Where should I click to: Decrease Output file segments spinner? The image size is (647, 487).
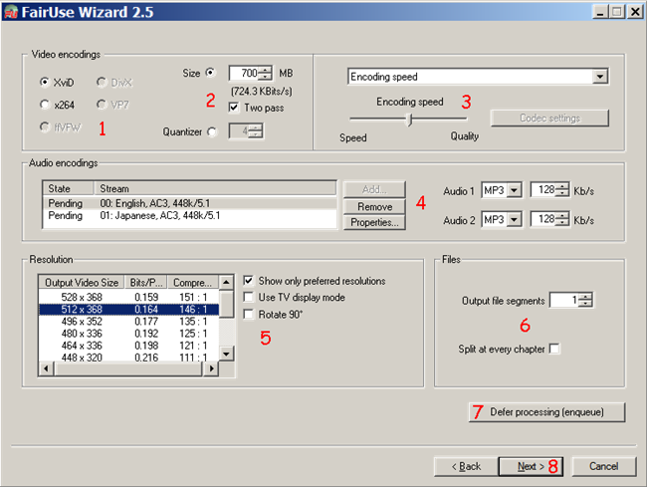(585, 304)
